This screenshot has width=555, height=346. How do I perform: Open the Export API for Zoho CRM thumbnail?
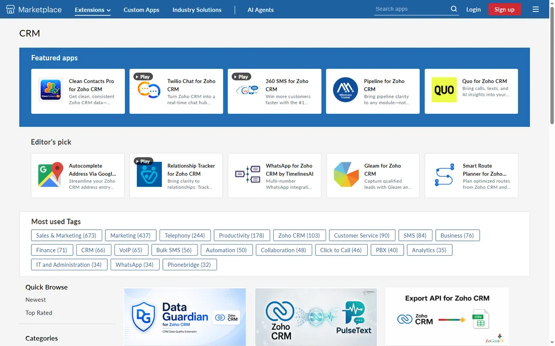(x=447, y=317)
